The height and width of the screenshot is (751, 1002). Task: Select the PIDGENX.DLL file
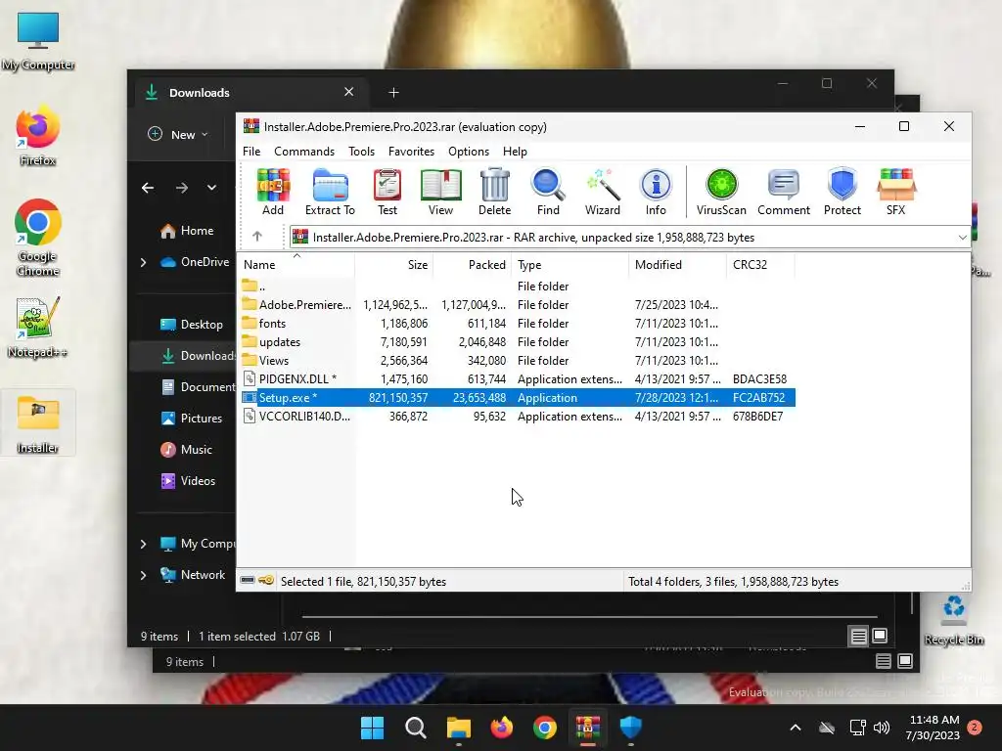coord(518,378)
